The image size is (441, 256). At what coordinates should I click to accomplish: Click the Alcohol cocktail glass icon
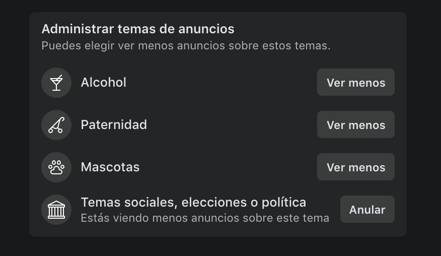tap(56, 83)
